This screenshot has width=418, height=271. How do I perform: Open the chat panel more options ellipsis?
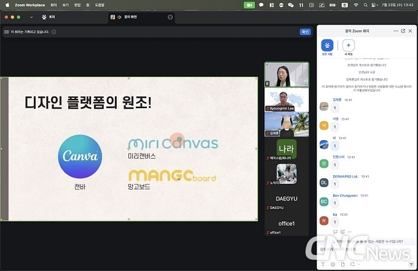tap(396, 31)
